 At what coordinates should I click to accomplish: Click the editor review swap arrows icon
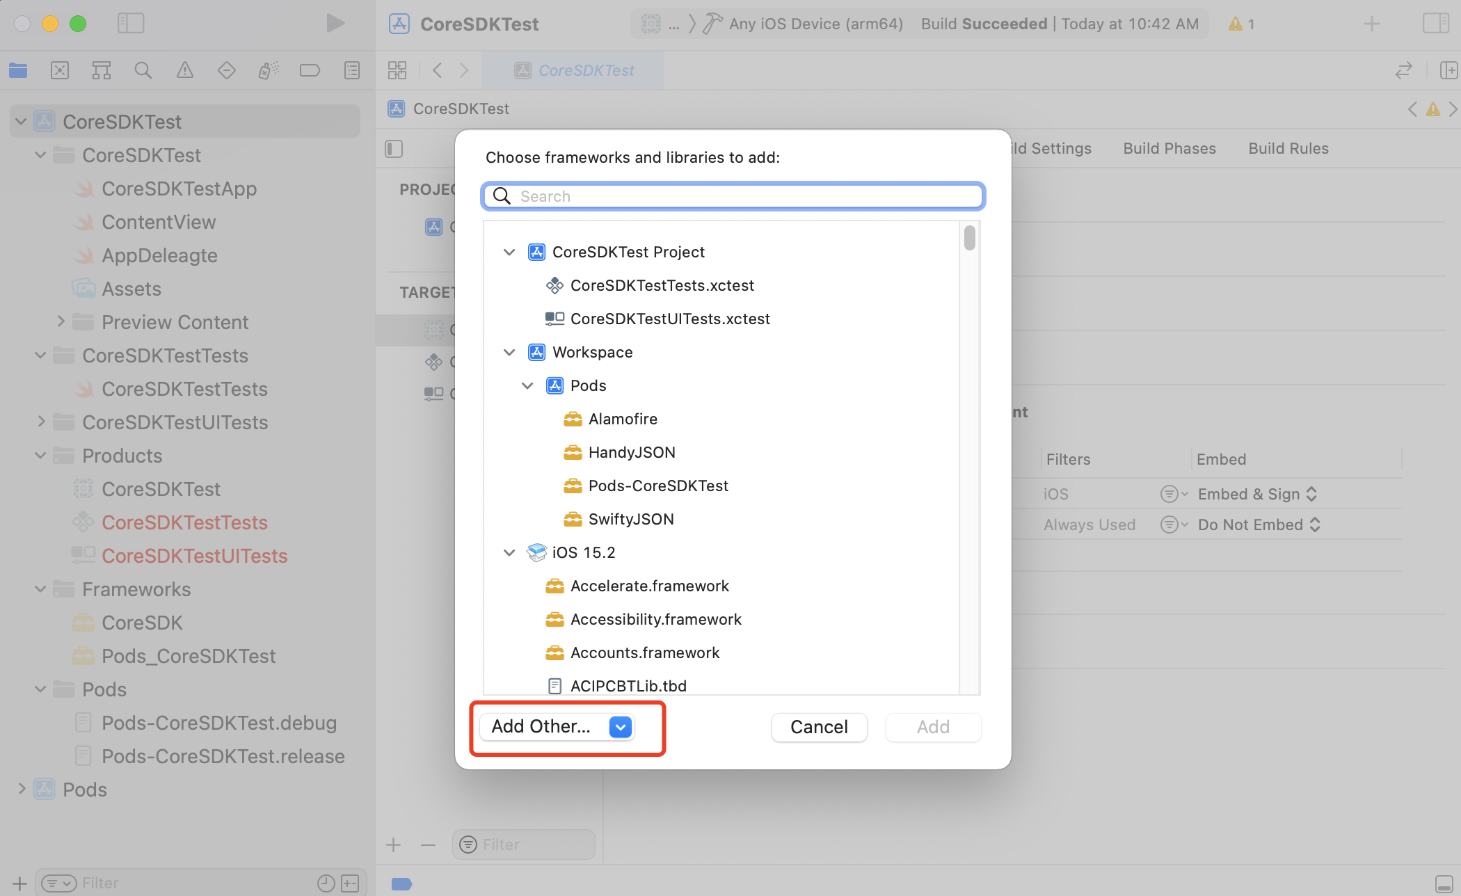[1404, 70]
